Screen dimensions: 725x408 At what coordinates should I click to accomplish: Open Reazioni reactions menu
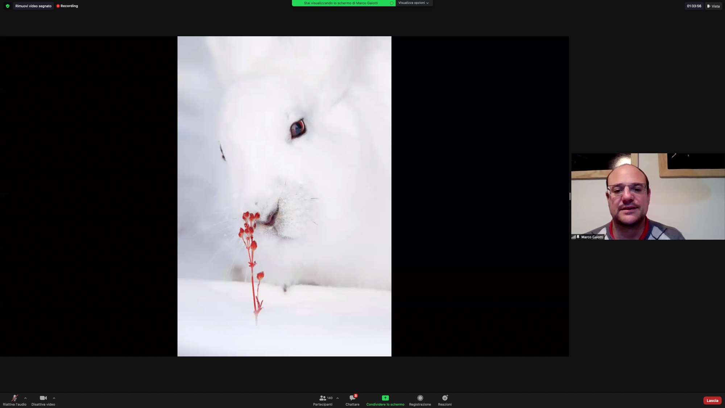point(445,400)
